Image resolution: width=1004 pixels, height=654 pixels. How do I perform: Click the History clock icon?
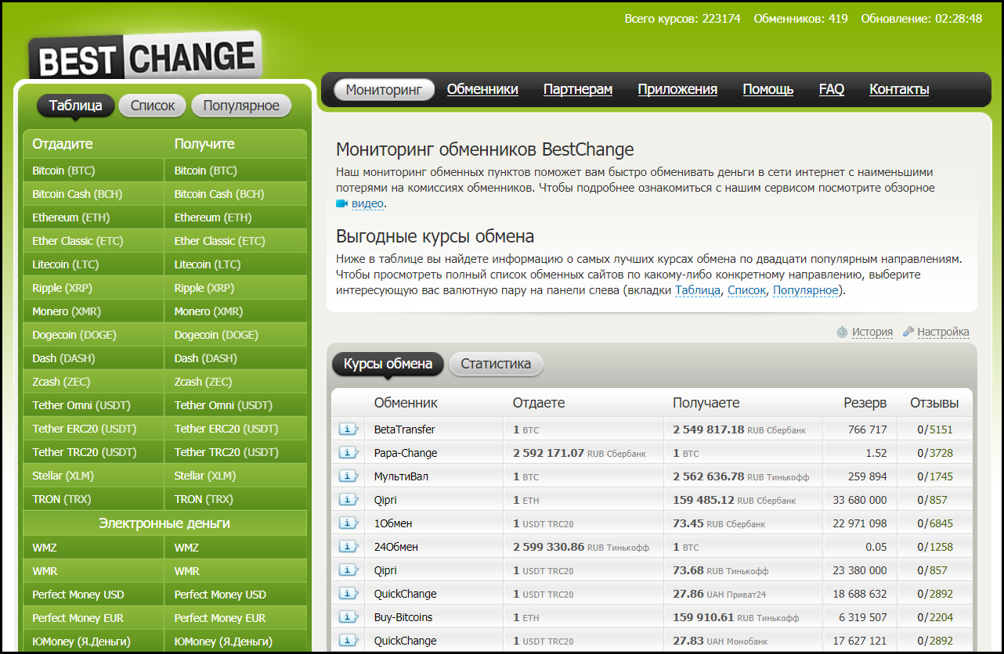842,332
